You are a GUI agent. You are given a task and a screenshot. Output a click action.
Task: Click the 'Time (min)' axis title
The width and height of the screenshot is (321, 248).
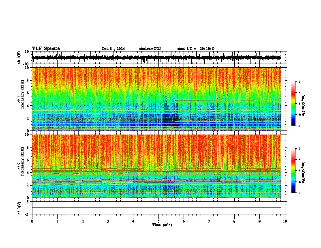point(162,225)
